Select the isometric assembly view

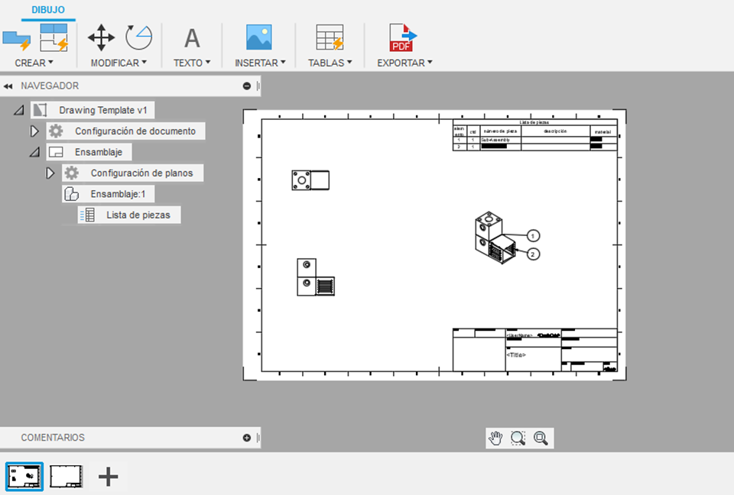click(x=495, y=238)
